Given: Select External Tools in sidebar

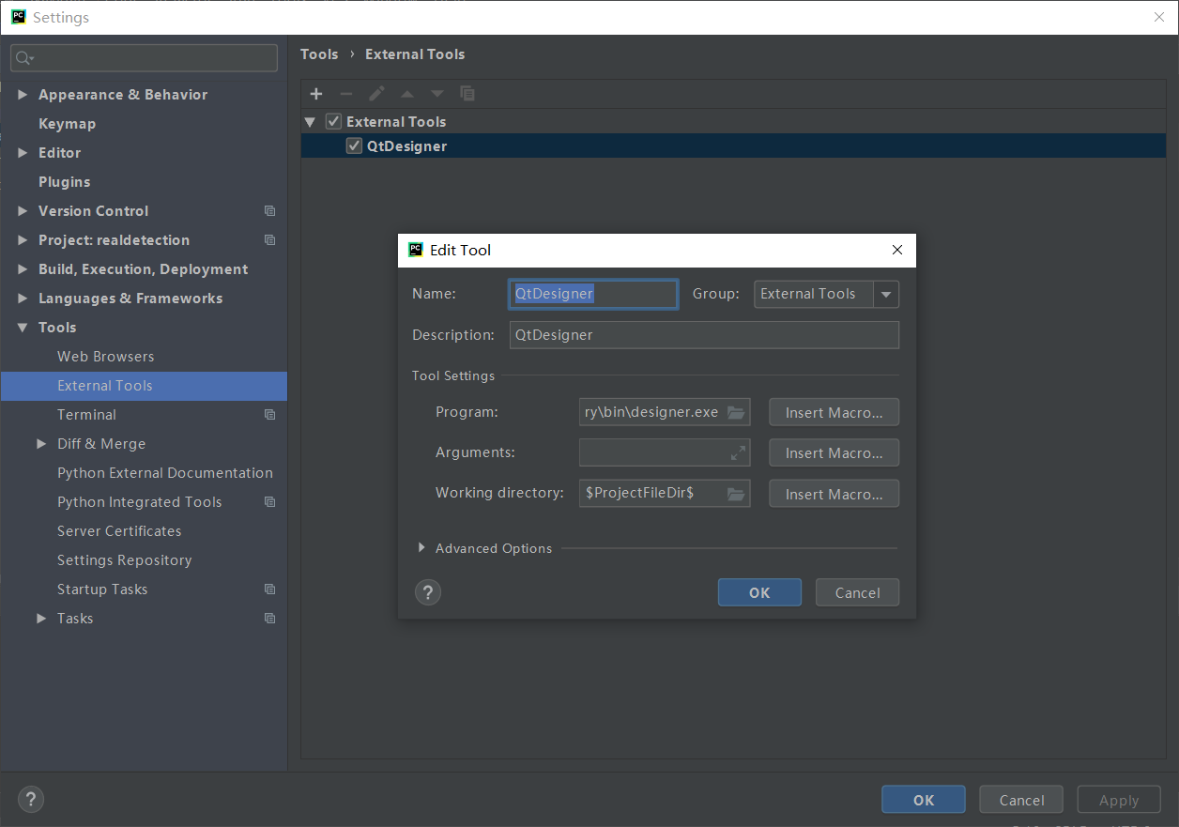Looking at the screenshot, I should [144, 386].
